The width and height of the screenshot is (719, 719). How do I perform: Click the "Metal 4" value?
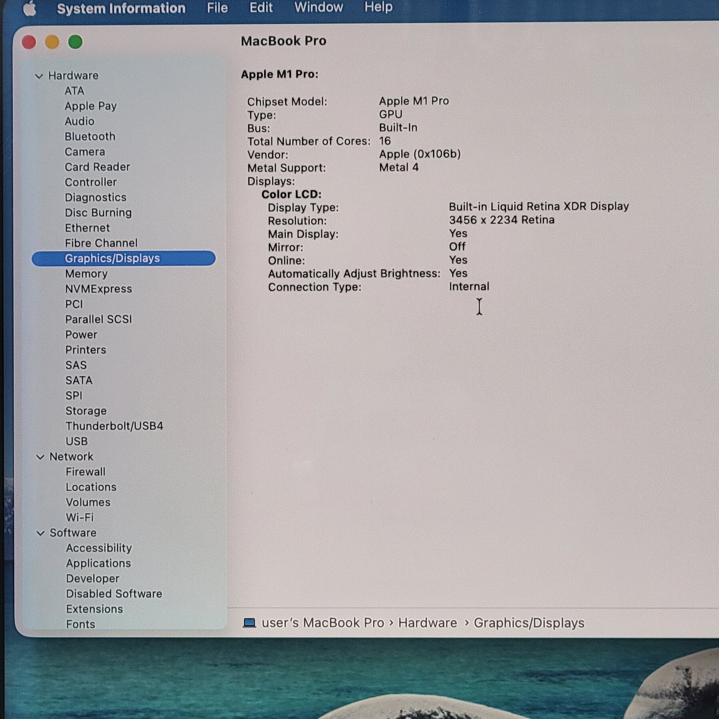(x=399, y=168)
